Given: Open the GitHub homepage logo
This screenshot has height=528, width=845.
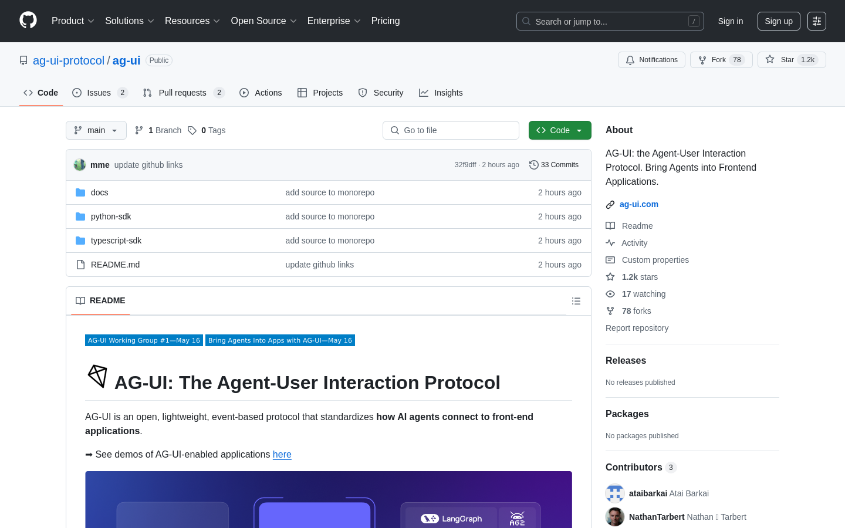Looking at the screenshot, I should pos(28,21).
